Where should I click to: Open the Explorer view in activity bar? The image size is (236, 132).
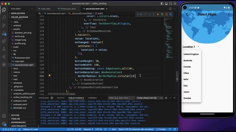tap(4, 10)
